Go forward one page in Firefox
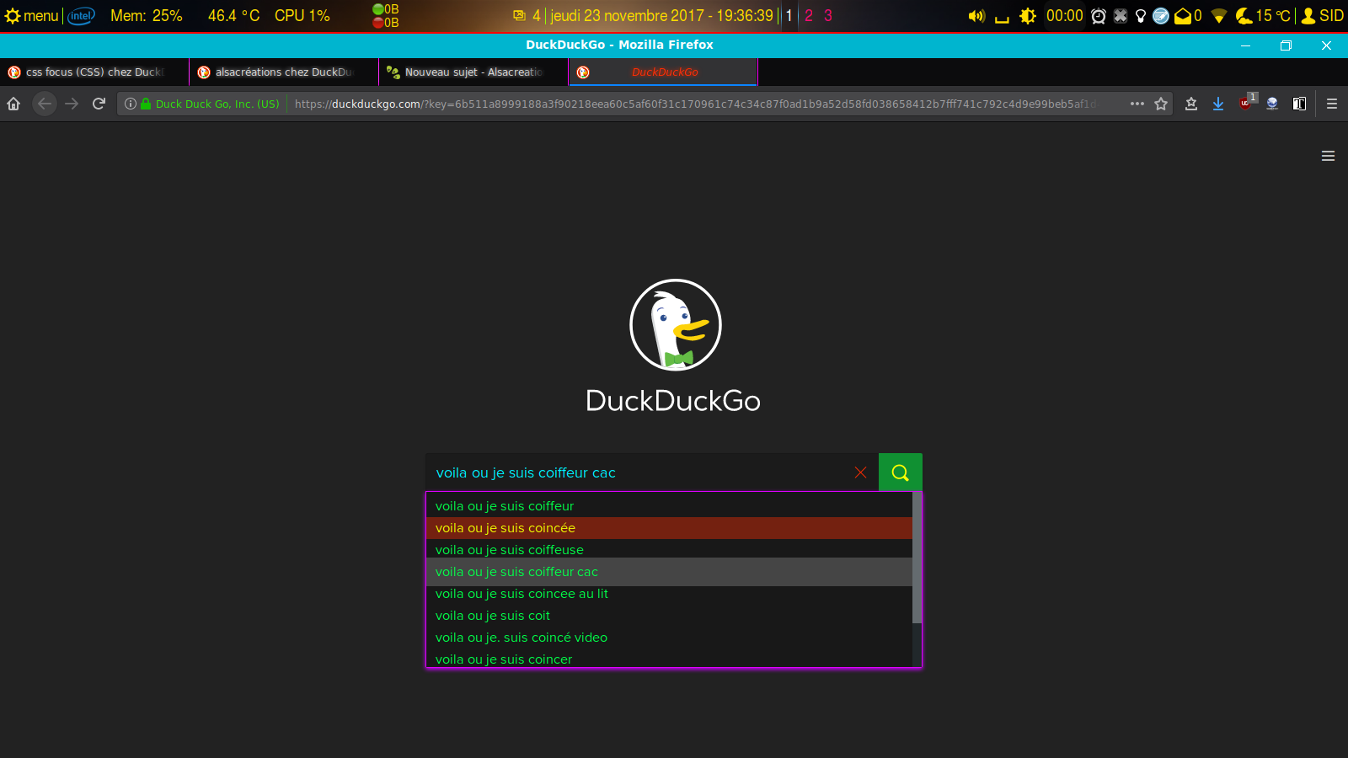The height and width of the screenshot is (758, 1348). point(72,104)
